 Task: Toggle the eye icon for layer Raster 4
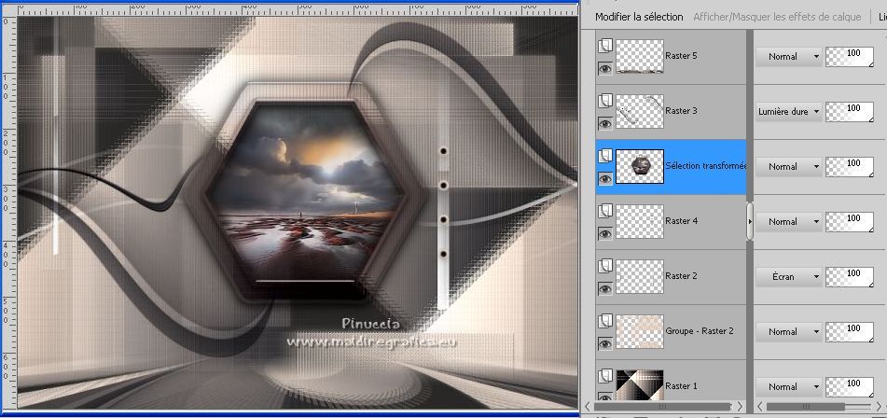[605, 233]
